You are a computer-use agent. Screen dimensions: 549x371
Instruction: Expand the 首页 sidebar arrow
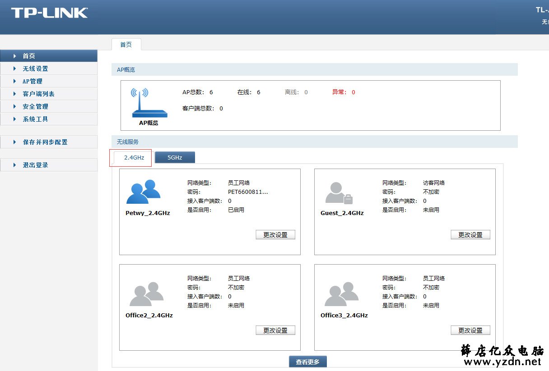(x=14, y=56)
